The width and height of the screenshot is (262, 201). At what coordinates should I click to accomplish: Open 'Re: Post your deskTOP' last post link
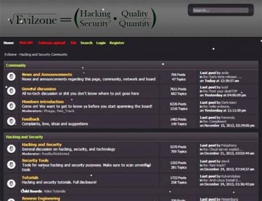pos(220,91)
